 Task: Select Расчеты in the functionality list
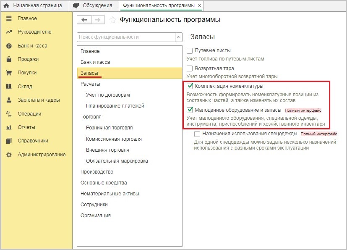click(130, 84)
